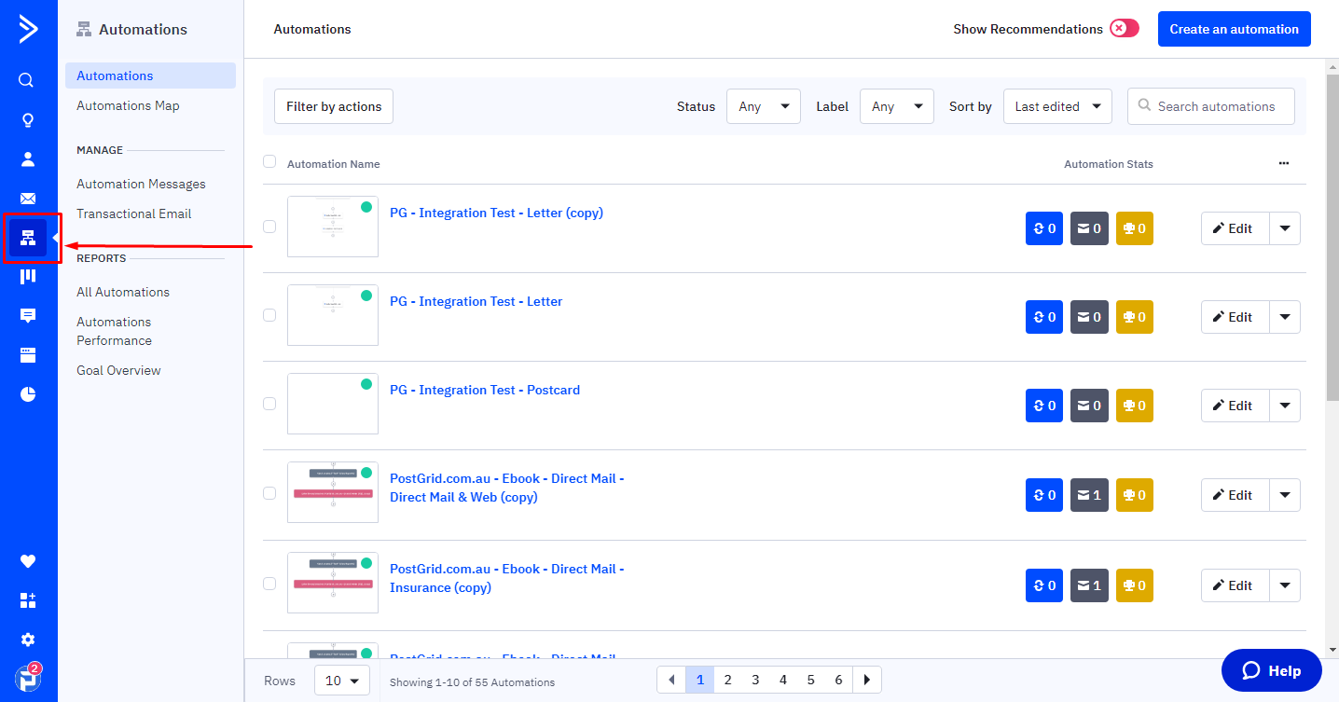This screenshot has width=1339, height=702.
Task: Open Contacts from the person icon
Action: (27, 159)
